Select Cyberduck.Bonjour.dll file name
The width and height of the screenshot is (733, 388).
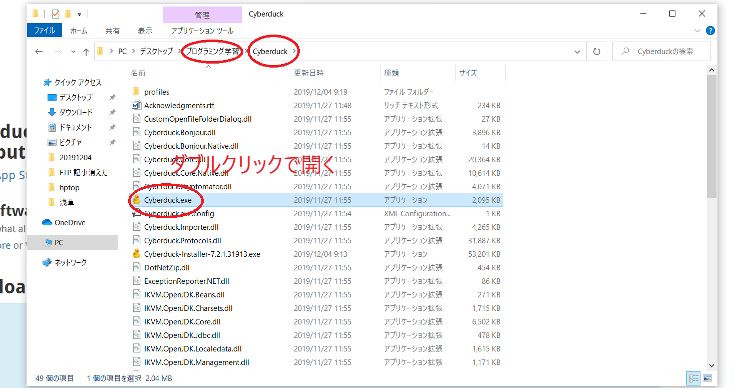pyautogui.click(x=180, y=132)
